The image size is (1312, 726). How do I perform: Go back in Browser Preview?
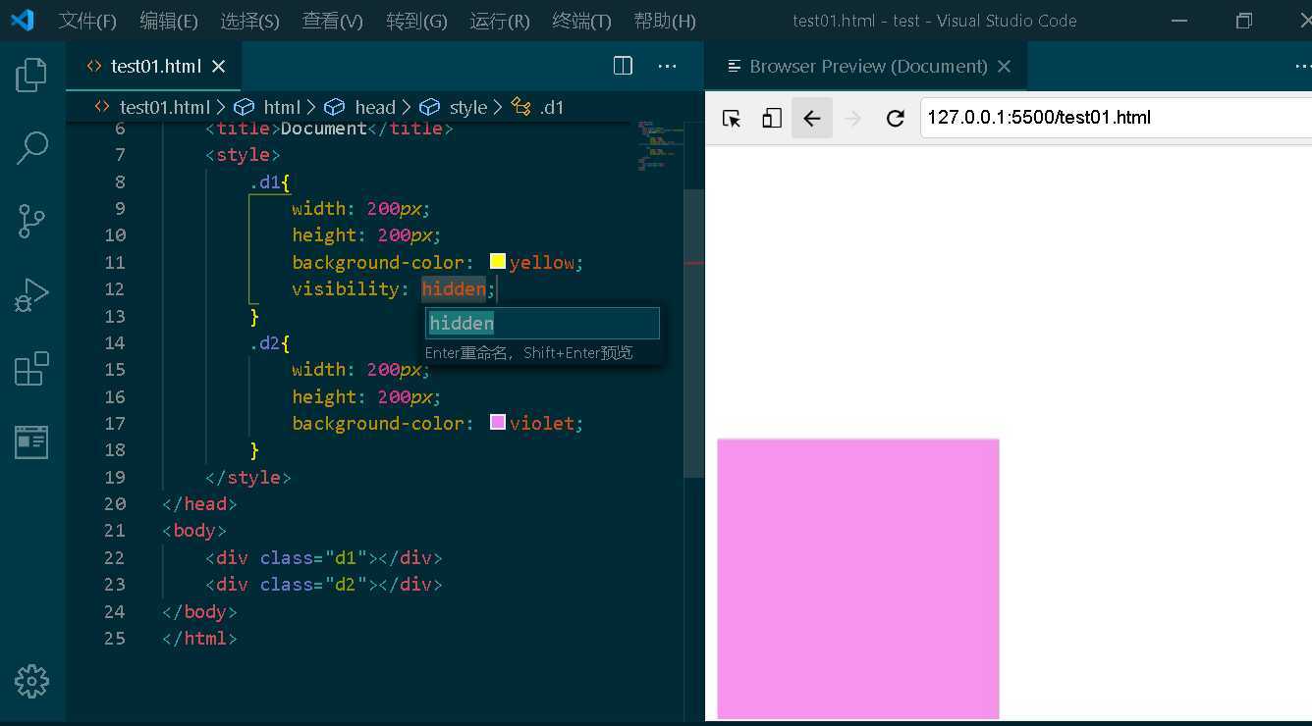click(x=812, y=118)
